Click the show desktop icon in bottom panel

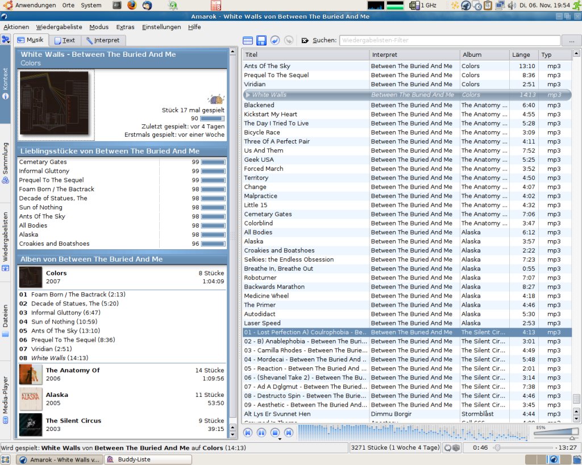pos(5,459)
